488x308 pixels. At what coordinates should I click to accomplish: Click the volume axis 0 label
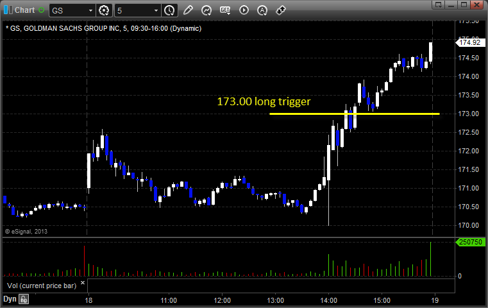click(x=460, y=276)
